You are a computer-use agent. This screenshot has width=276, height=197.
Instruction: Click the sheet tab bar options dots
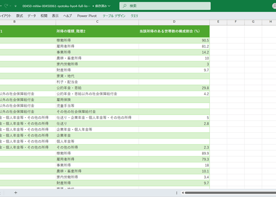177,193
